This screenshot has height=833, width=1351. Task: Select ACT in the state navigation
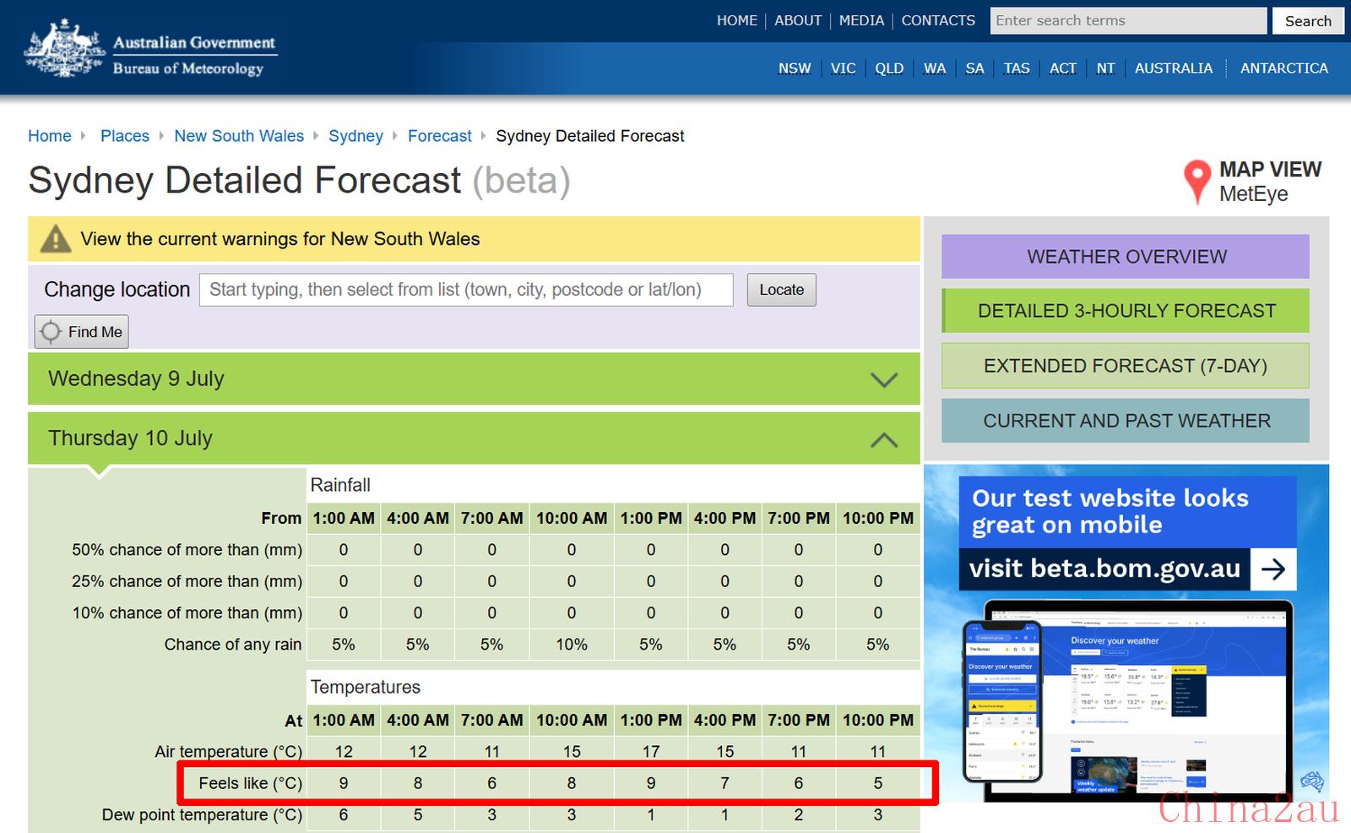tap(1063, 68)
